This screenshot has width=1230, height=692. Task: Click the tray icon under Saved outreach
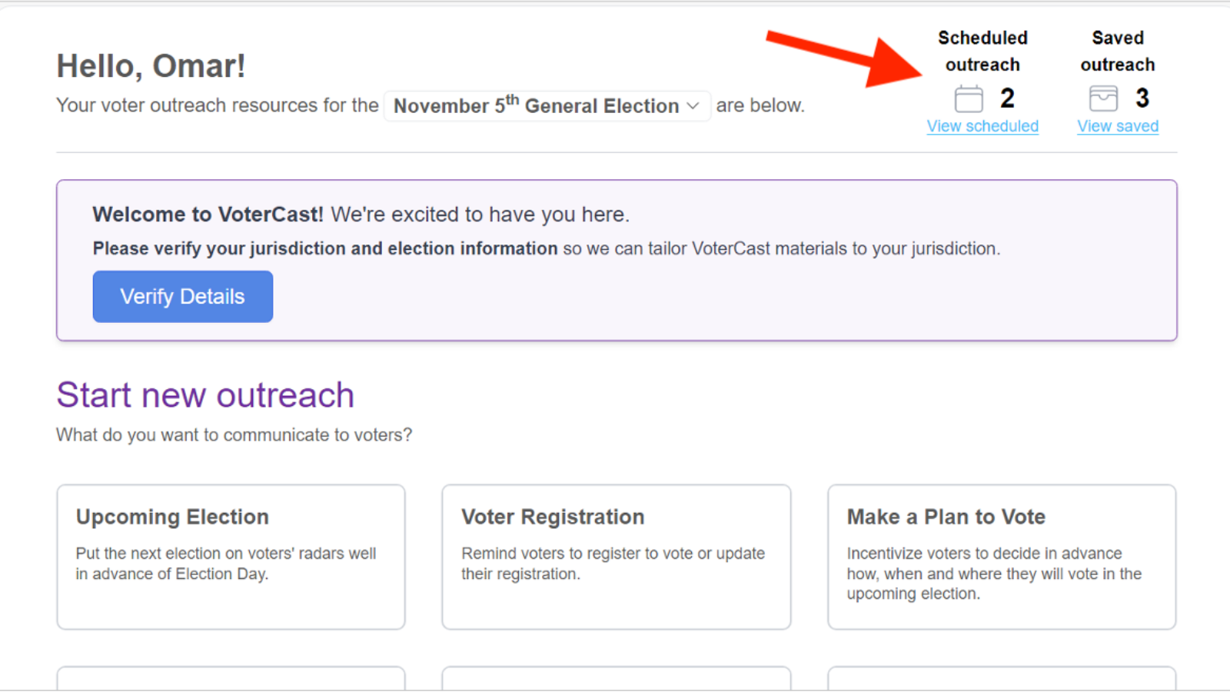1102,98
